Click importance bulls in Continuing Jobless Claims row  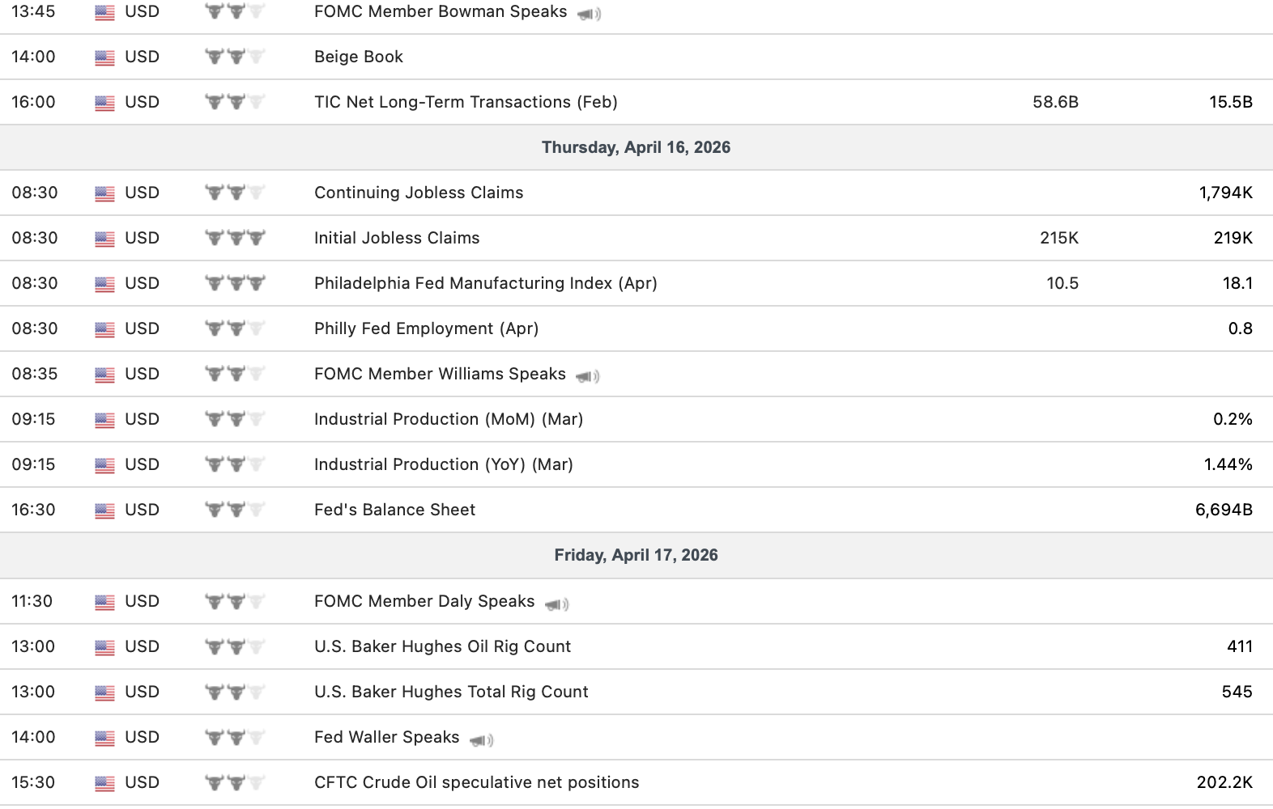point(235,193)
